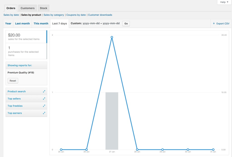Open Coupons by date report

coord(76,15)
